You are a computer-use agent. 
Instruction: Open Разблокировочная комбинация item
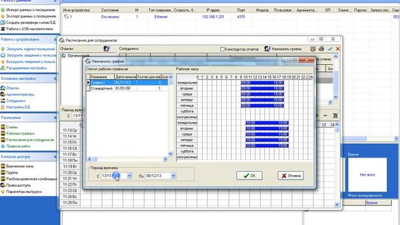pos(31,179)
